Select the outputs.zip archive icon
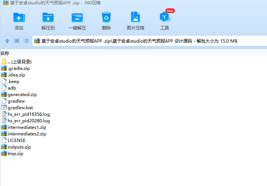This screenshot has width=267, height=186. pos(4,147)
